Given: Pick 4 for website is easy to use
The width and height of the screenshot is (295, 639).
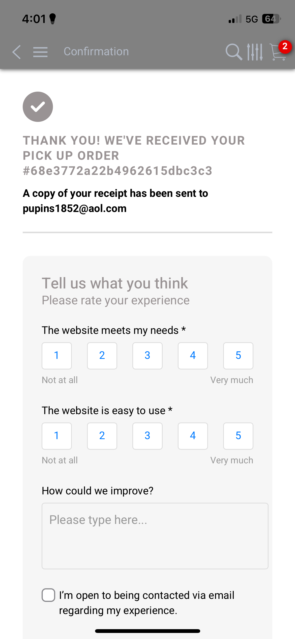Looking at the screenshot, I should (x=193, y=436).
